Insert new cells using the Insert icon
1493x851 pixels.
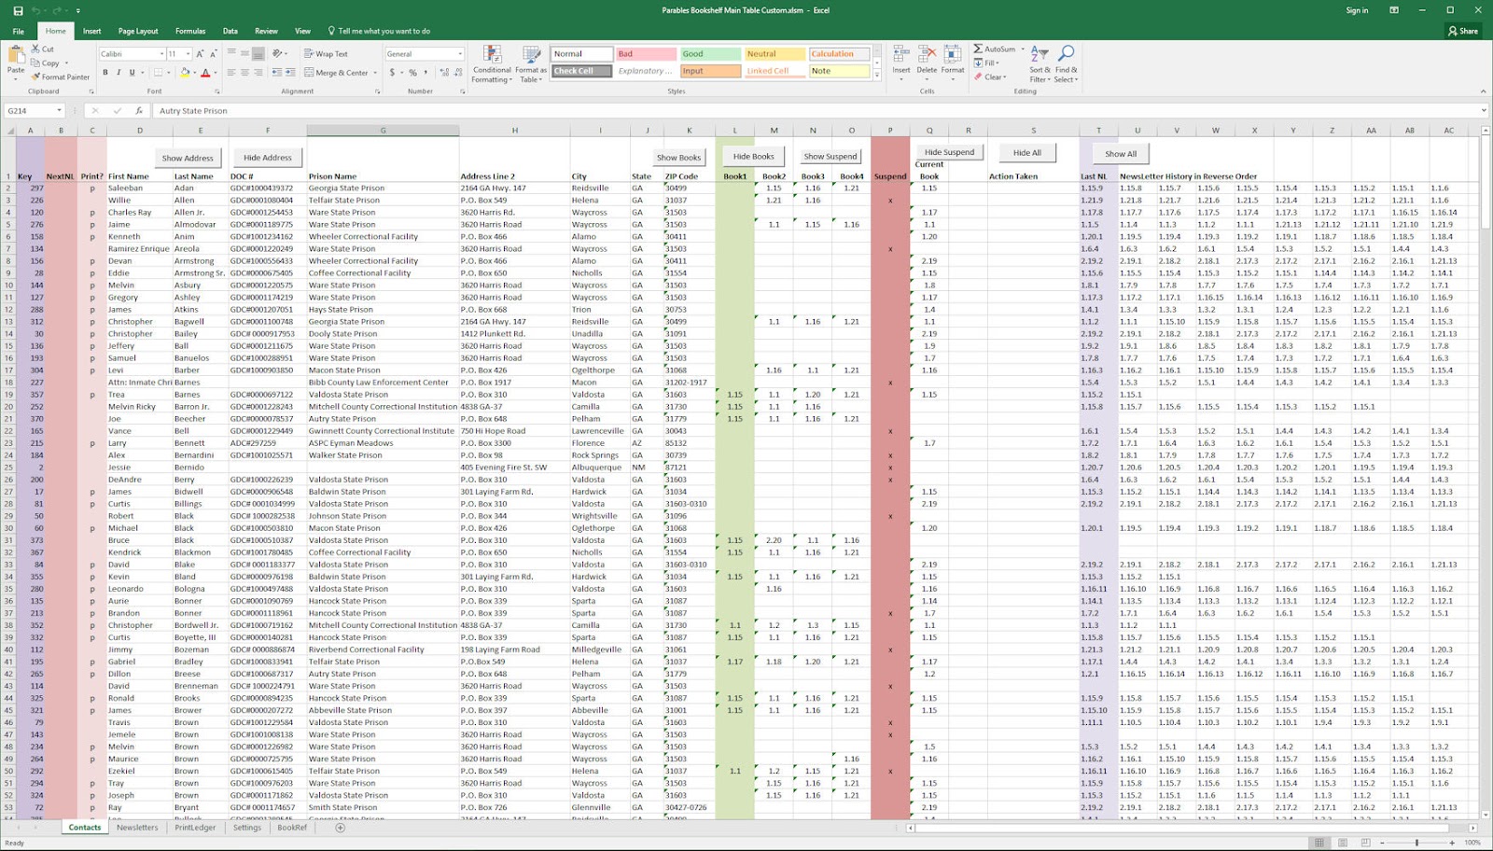tap(900, 56)
